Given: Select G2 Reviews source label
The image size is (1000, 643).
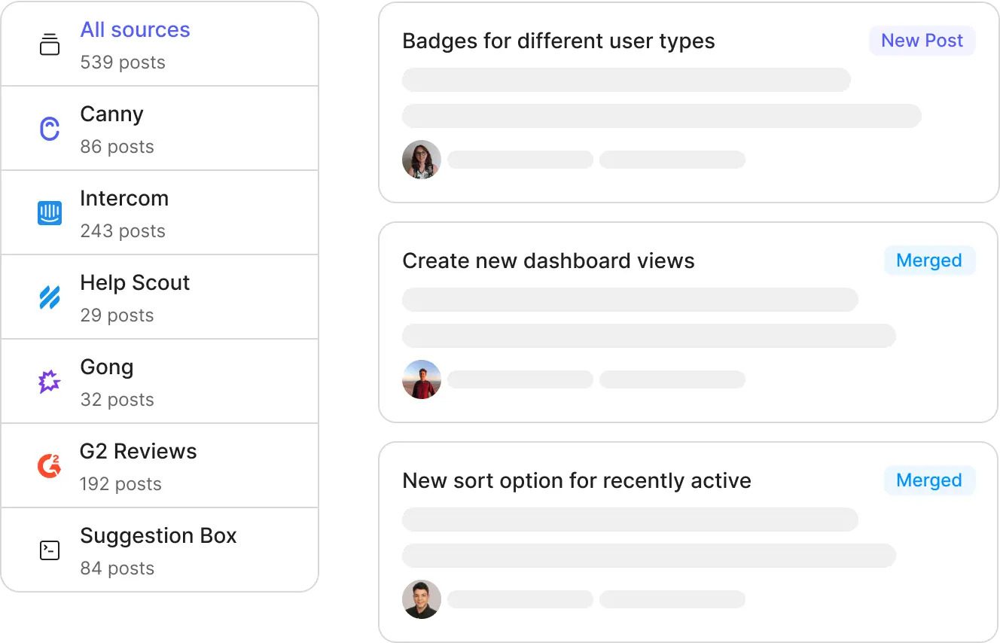Looking at the screenshot, I should 138,452.
